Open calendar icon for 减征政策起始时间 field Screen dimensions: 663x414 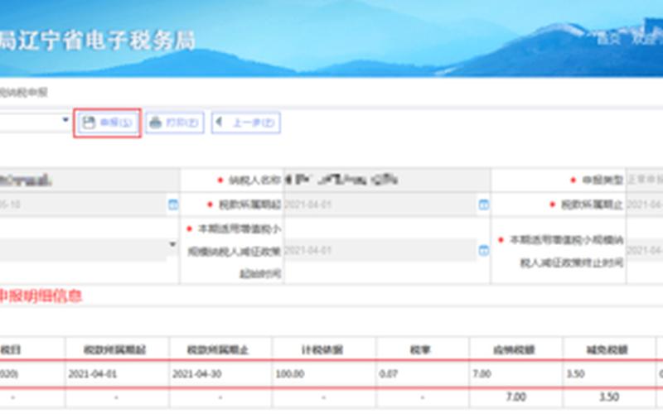coord(484,250)
